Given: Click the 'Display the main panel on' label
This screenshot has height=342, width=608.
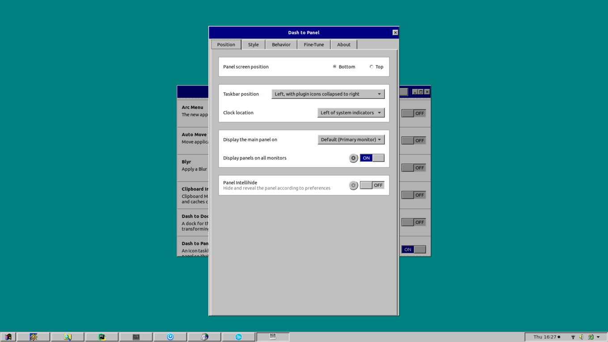Looking at the screenshot, I should click(250, 139).
